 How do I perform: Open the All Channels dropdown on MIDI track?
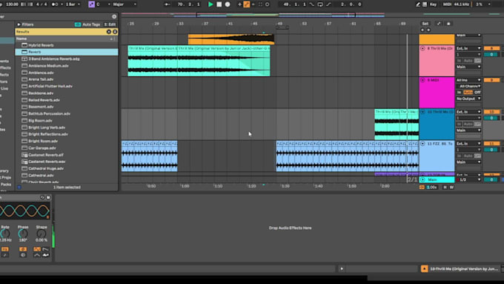click(x=468, y=86)
